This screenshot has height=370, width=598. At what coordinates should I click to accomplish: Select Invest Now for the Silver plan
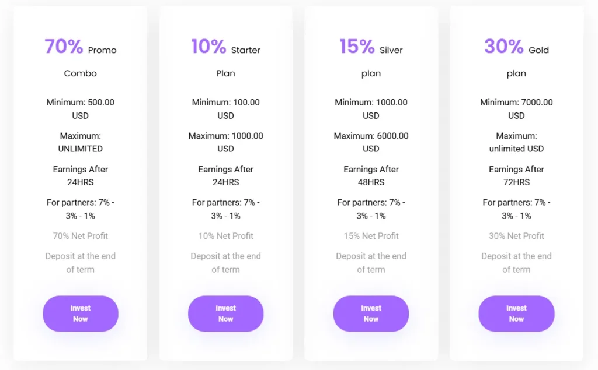(371, 313)
